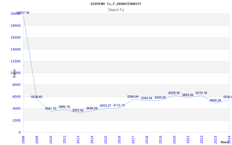The width and height of the screenshot is (232, 145).
Task: Click y-axis tick label 16000
Action: [x=16, y=37]
